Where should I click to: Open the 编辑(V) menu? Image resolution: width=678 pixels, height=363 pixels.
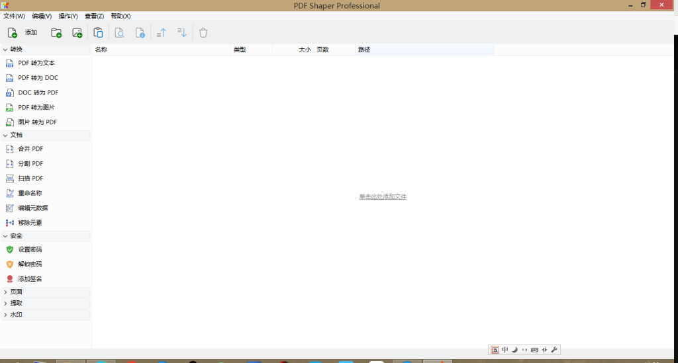pyautogui.click(x=42, y=16)
